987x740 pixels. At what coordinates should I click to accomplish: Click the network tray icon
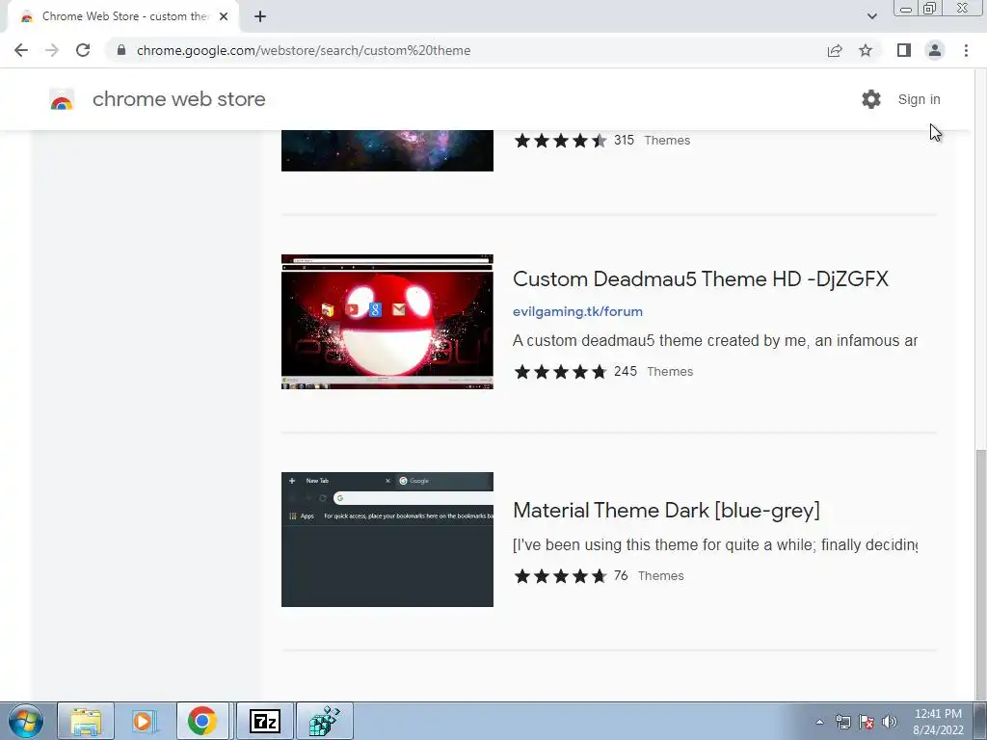coord(842,722)
